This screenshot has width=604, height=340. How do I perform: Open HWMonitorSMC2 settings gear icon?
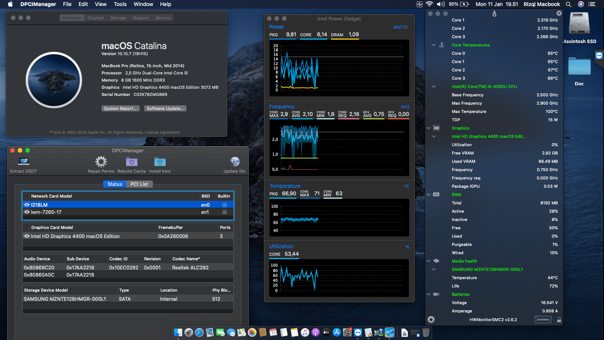(431, 319)
